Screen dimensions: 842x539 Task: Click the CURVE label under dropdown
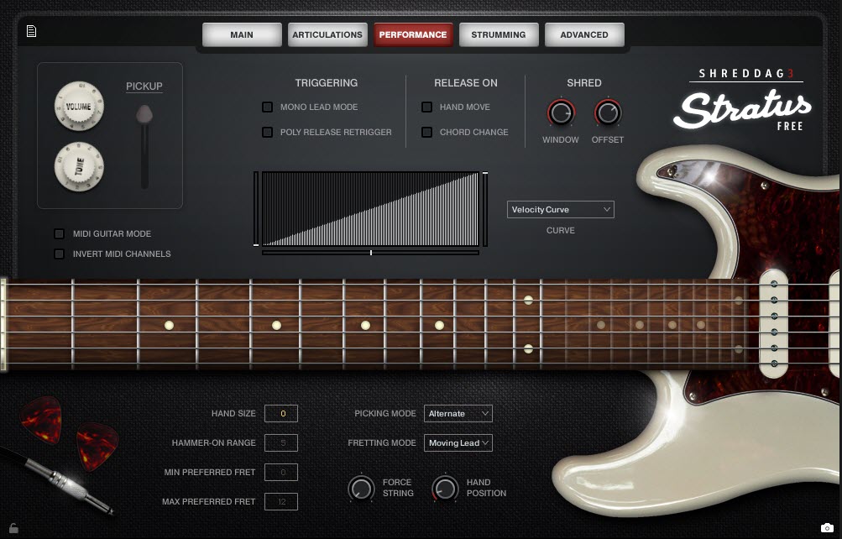coord(560,230)
